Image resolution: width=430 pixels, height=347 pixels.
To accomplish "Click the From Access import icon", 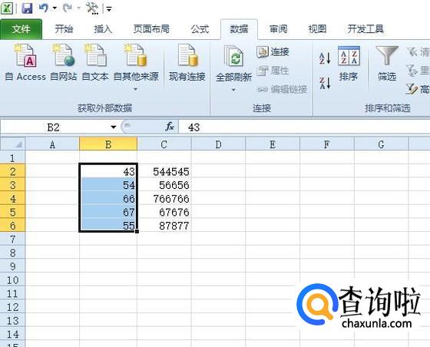I will (25, 55).
